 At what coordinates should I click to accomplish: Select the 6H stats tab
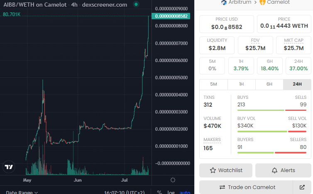pyautogui.click(x=269, y=84)
